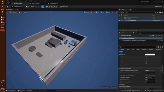
Task: Choose the Translate tool in viewport
Action: coord(85,12)
